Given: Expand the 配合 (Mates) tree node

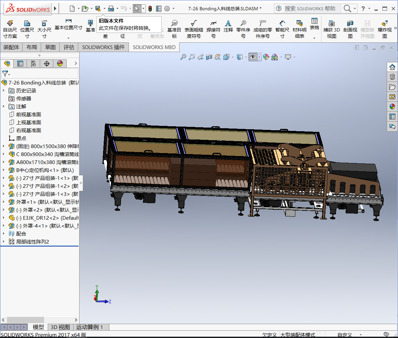Looking at the screenshot, I should (x=4, y=234).
